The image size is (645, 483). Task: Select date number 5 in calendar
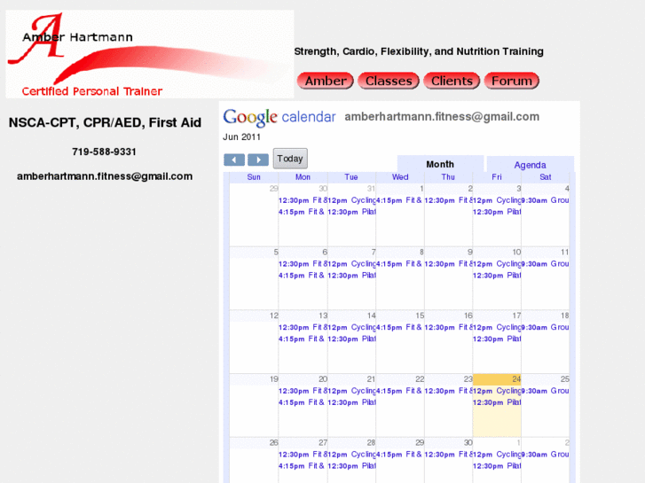(x=276, y=252)
